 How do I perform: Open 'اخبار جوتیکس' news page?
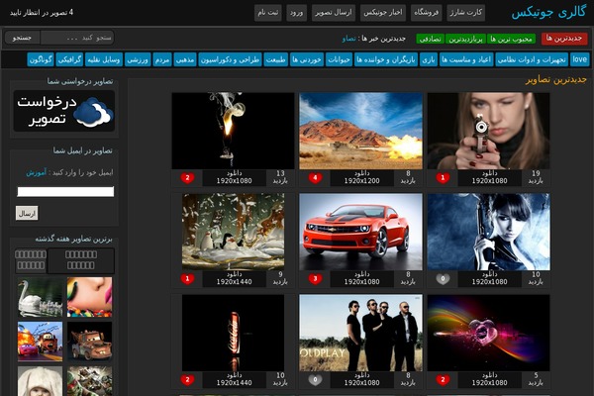coord(383,13)
